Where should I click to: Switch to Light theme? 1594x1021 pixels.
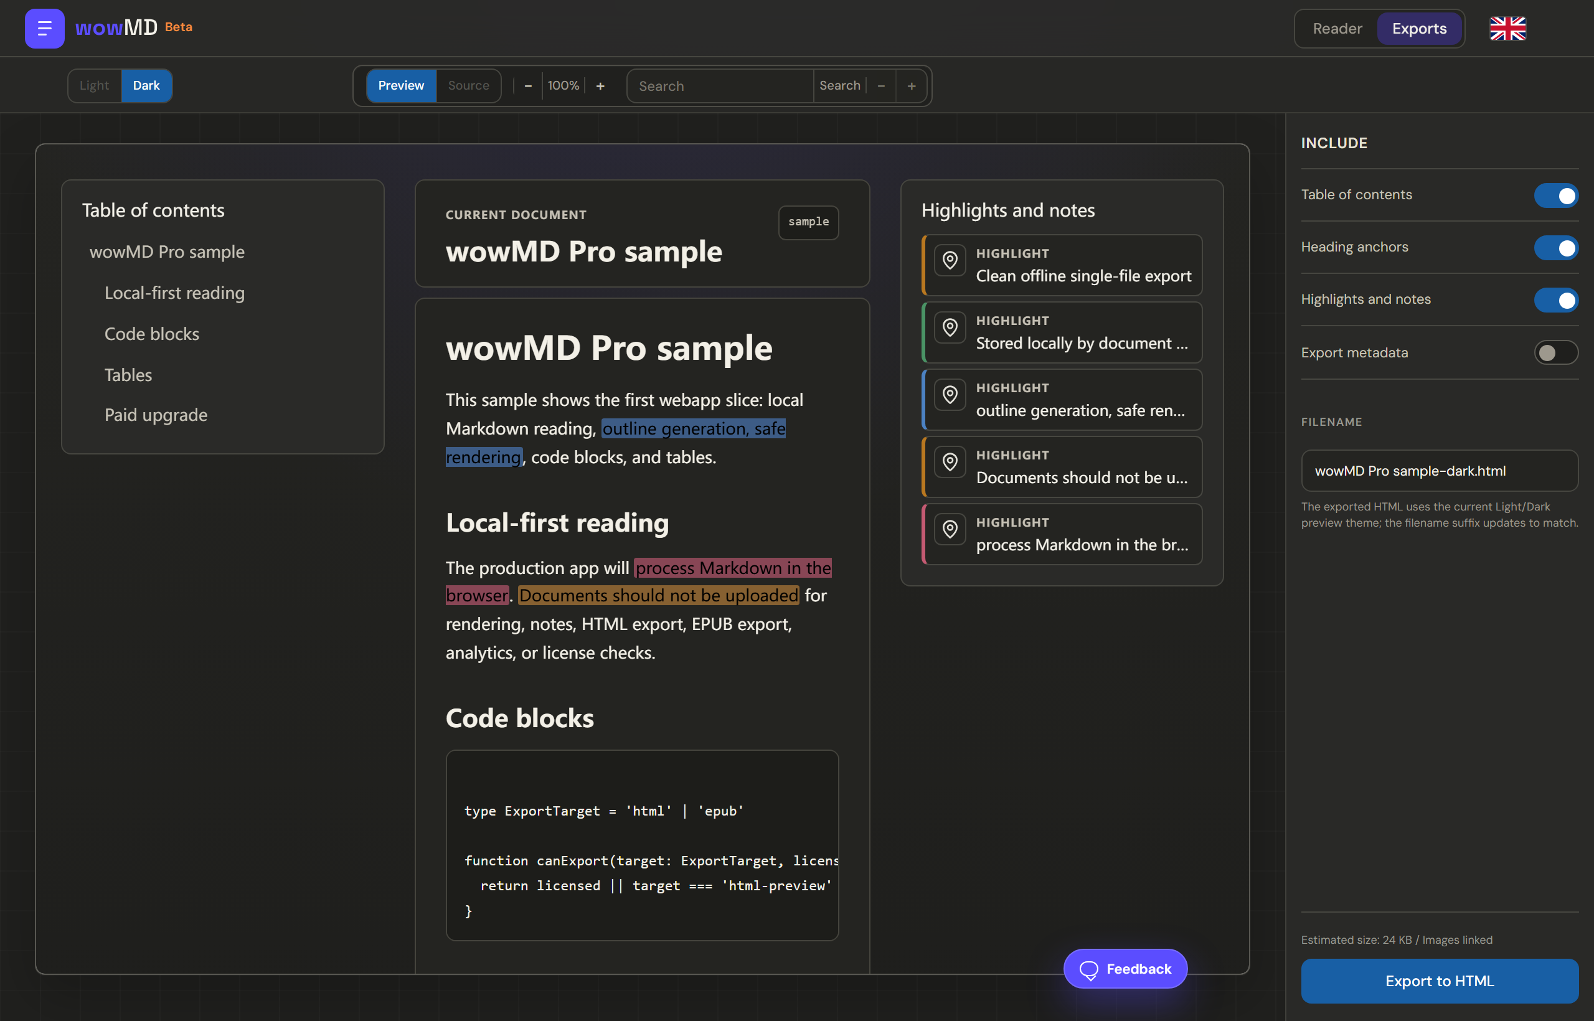(x=94, y=86)
